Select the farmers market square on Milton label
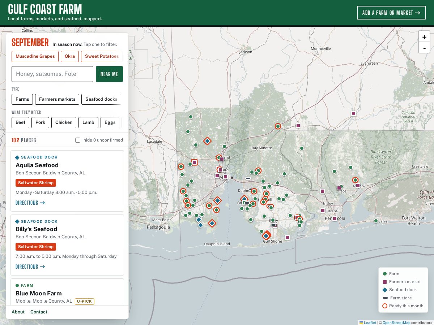 click(x=358, y=185)
